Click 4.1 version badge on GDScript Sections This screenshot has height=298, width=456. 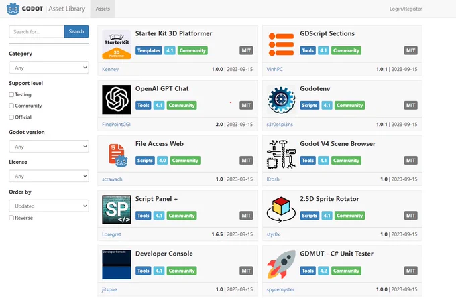pyautogui.click(x=323, y=50)
